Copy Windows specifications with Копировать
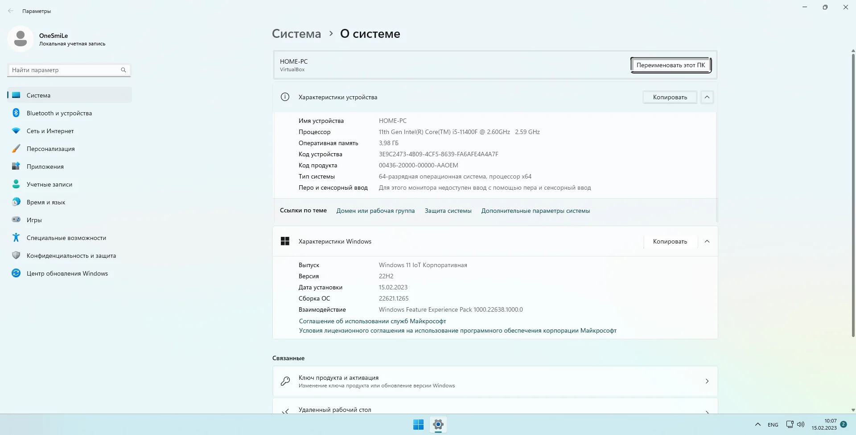 670,241
